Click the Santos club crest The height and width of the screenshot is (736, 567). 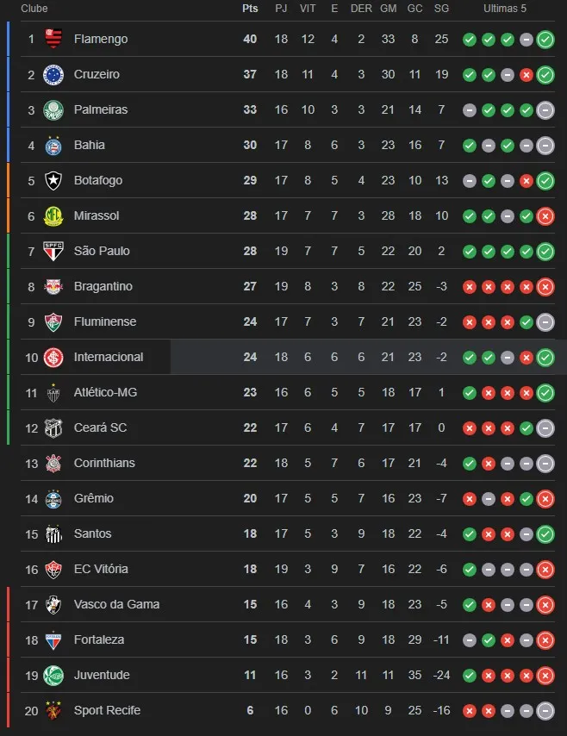(x=53, y=533)
